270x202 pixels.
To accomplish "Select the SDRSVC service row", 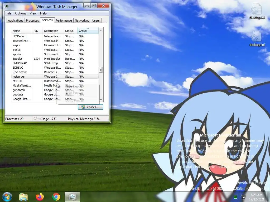I will tap(55, 68).
